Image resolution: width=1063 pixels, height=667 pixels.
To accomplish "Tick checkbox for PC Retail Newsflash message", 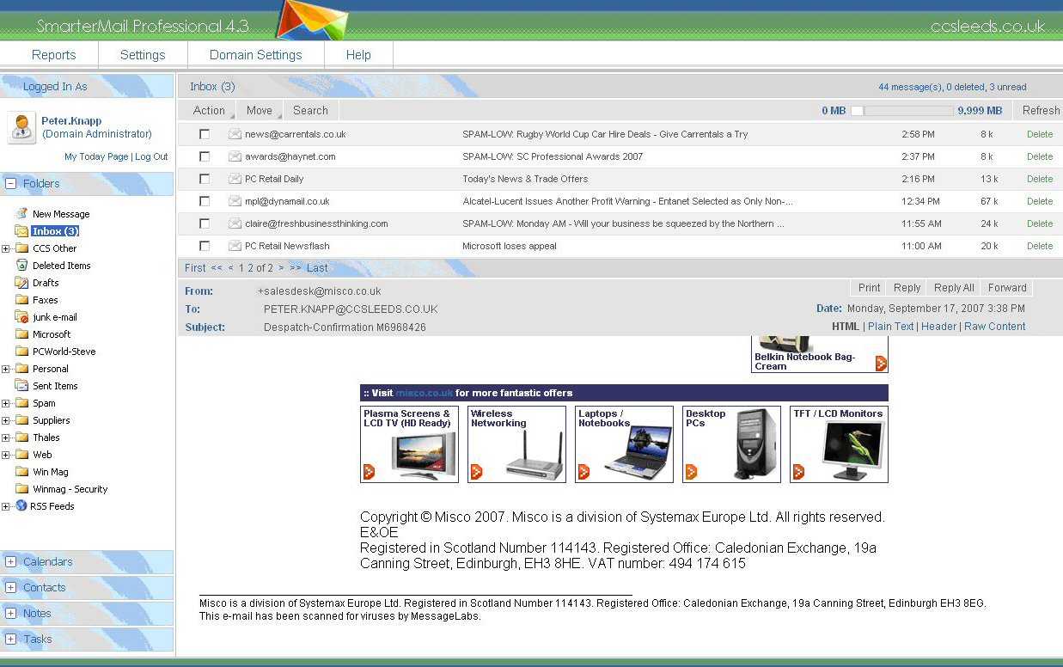I will (205, 246).
